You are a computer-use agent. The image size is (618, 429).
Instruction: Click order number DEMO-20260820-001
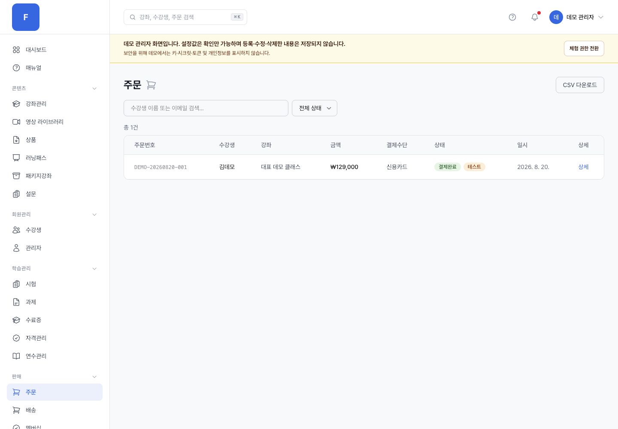(x=161, y=167)
